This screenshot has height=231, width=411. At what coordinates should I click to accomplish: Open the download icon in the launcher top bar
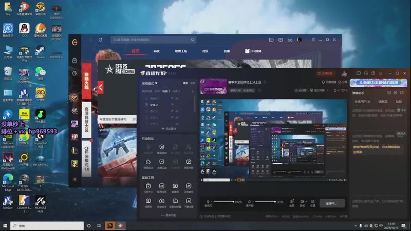(x=290, y=40)
